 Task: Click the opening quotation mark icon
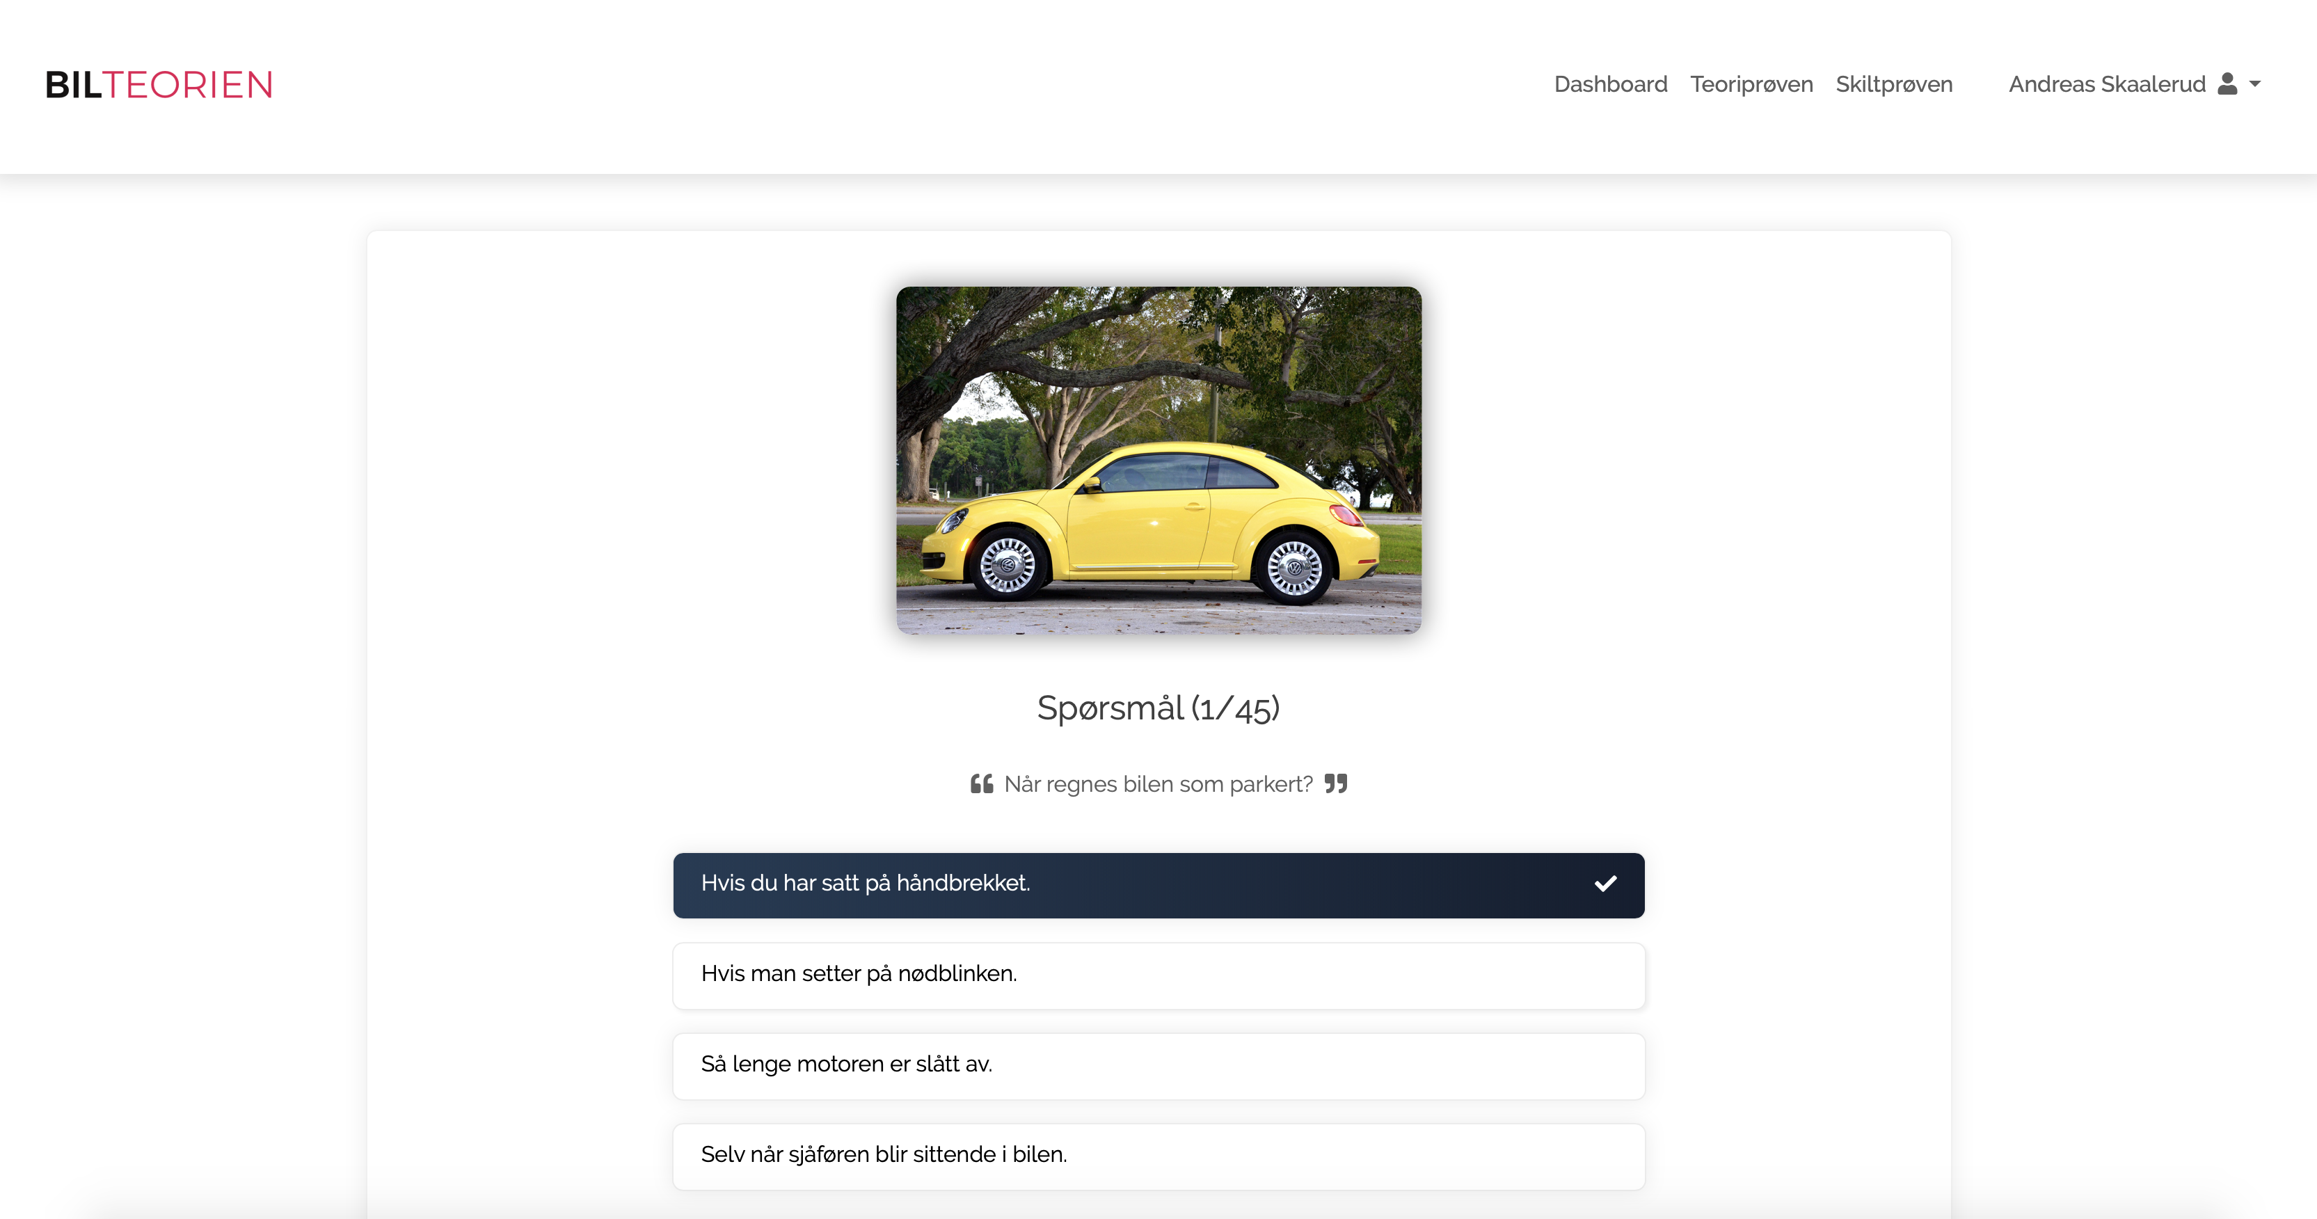point(981,783)
